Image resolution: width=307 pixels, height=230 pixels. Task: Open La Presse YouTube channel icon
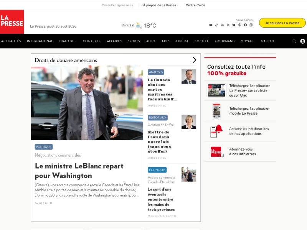click(211, 25)
